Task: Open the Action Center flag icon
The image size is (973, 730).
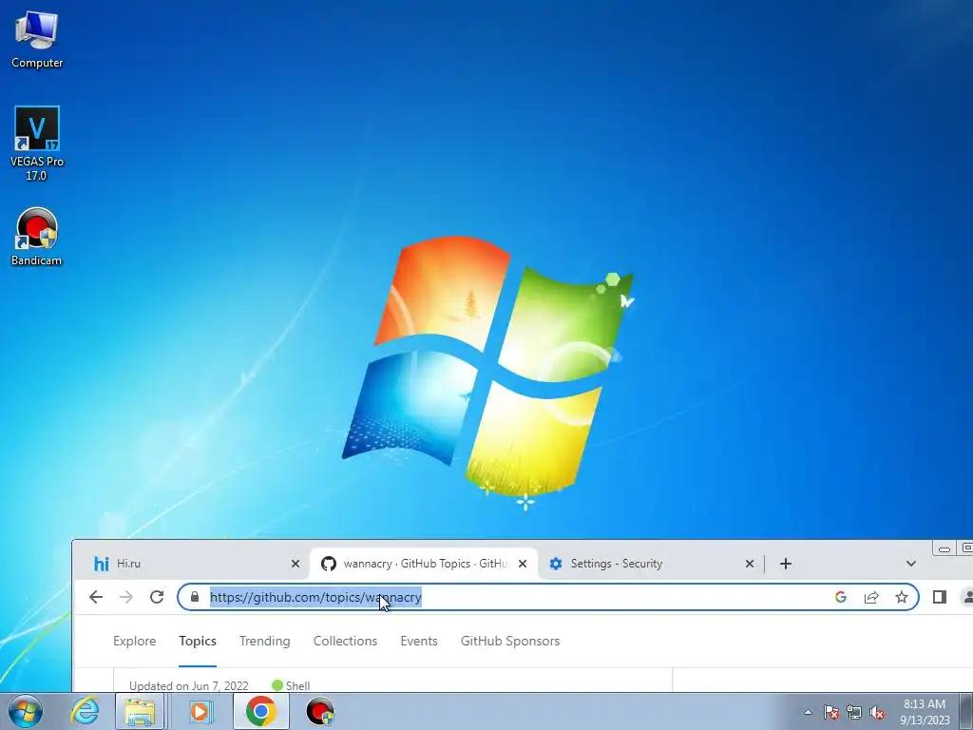Action: point(831,712)
